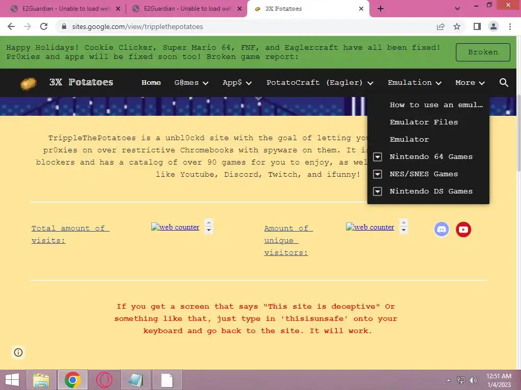Click the 'Total amount of visits:' link
Viewport: 521px width, 390px height.
(x=70, y=235)
